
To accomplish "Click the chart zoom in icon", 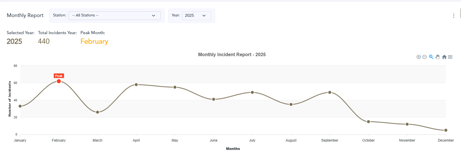I will [419, 57].
